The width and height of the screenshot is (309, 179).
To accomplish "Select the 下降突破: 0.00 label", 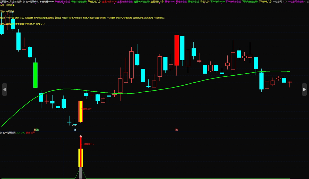I will click(218, 2).
